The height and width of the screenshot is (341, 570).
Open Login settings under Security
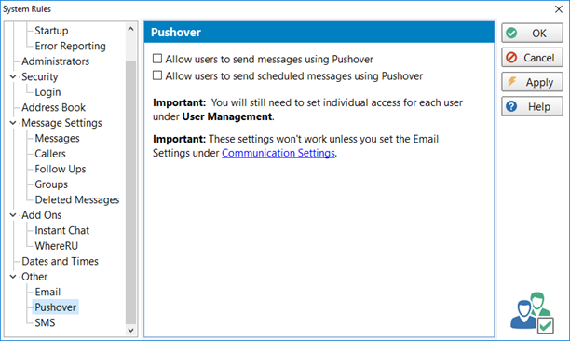tap(47, 92)
